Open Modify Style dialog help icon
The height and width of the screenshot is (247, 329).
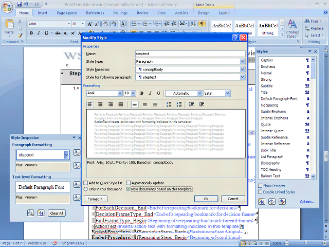tap(236, 38)
